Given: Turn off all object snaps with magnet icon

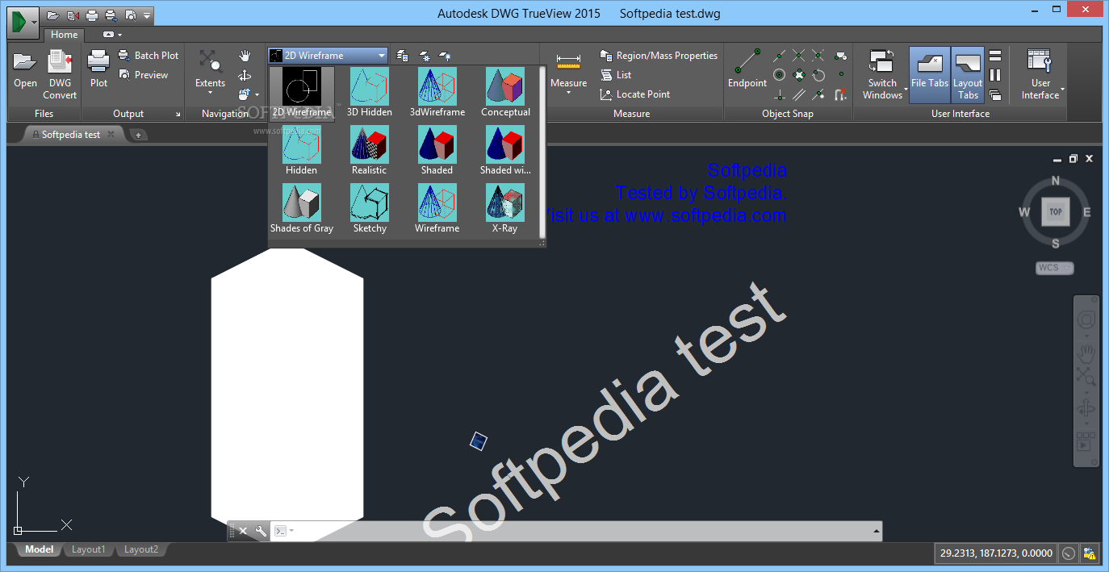Looking at the screenshot, I should (840, 94).
